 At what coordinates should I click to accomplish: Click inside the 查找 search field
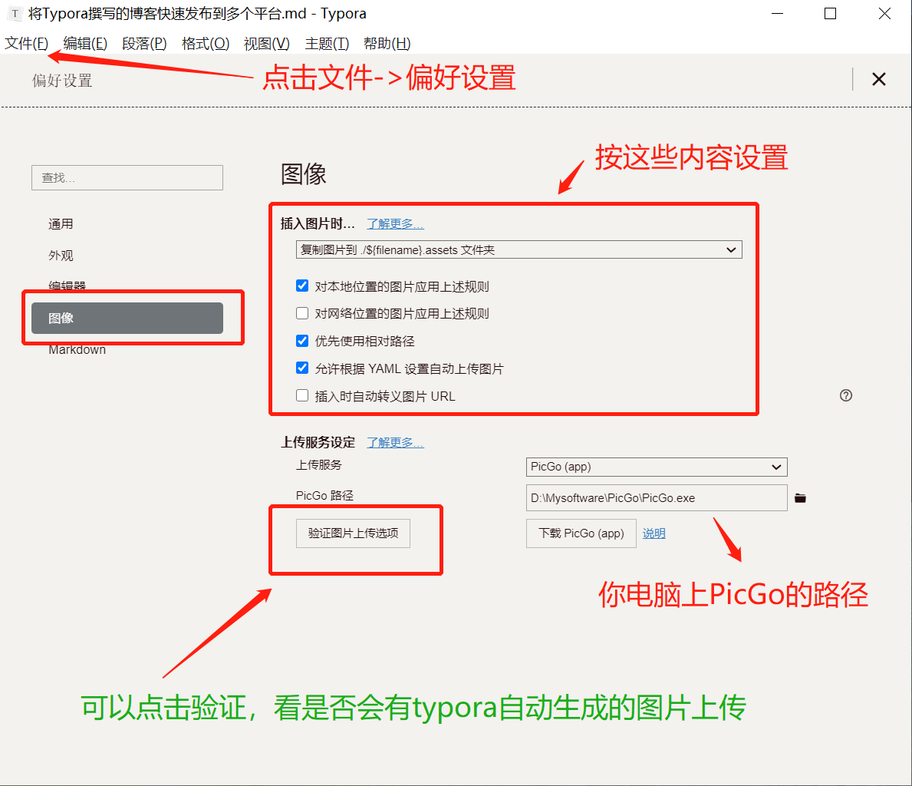[x=127, y=177]
